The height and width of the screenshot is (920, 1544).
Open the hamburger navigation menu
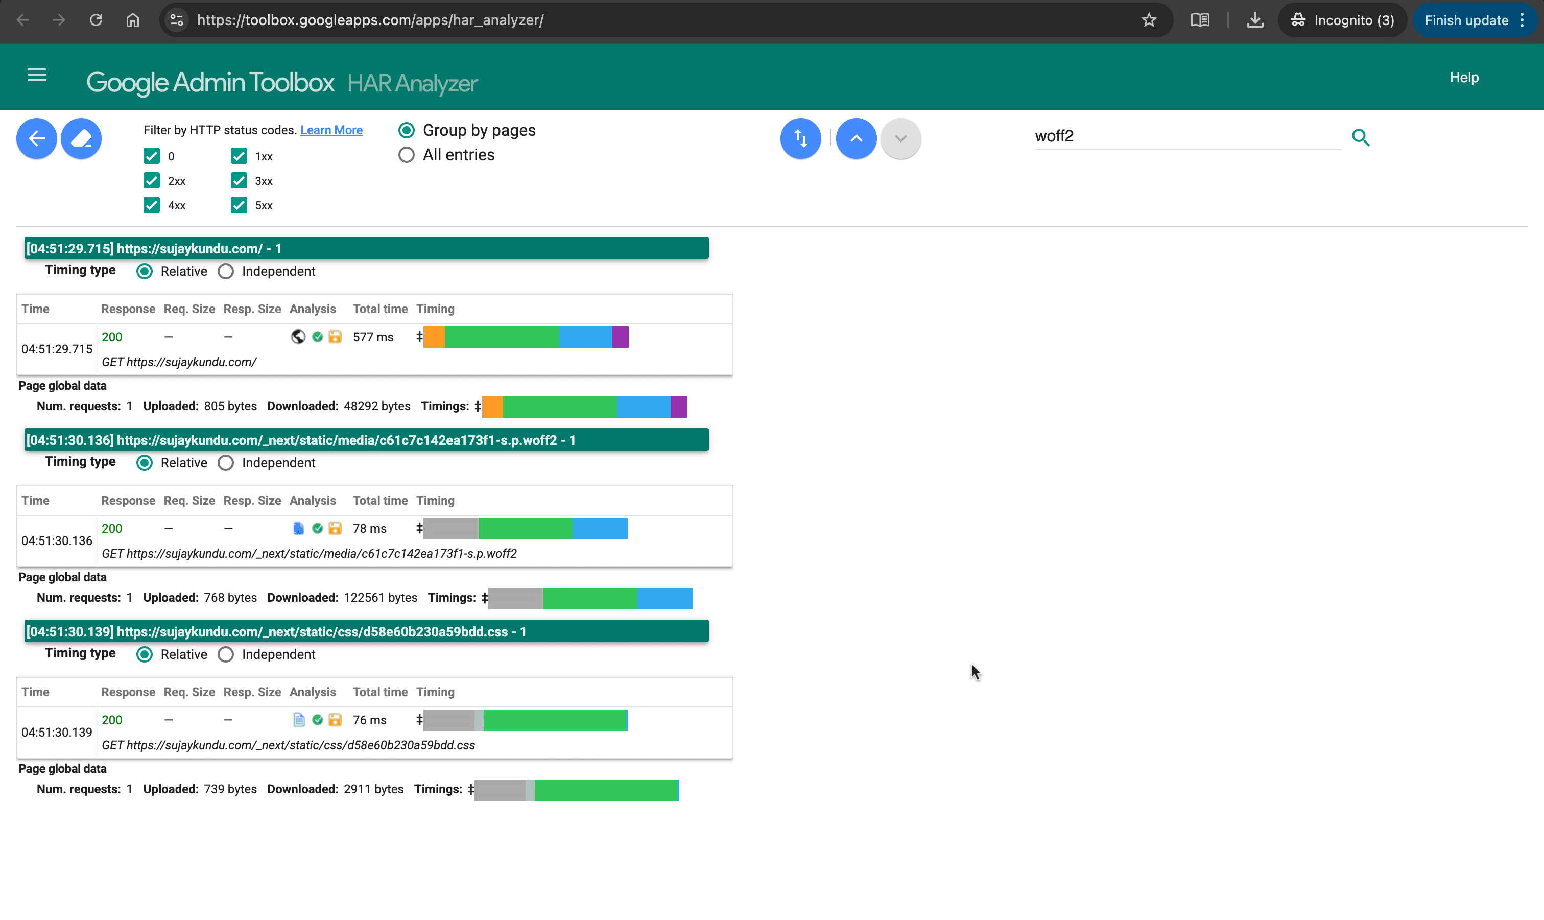37,75
